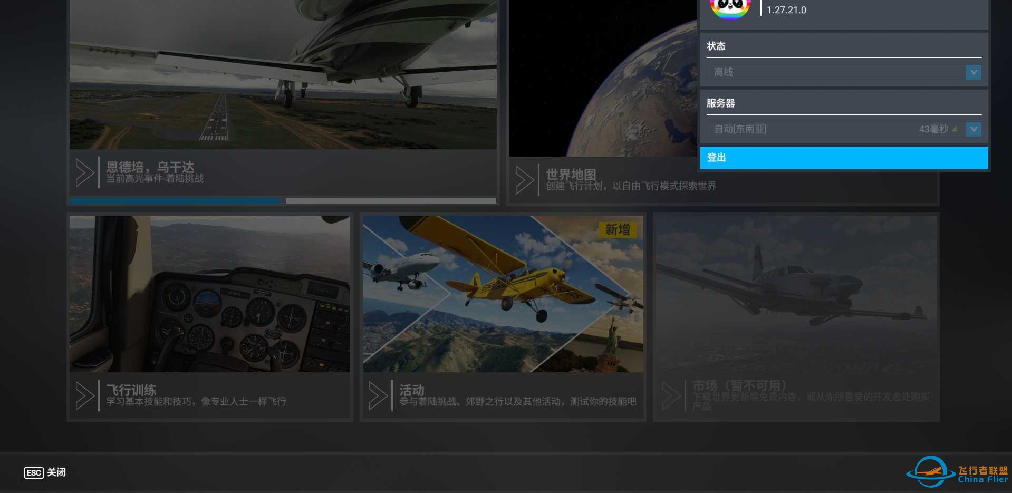This screenshot has width=1012, height=493.
Task: Click the 活动 title text
Action: click(x=412, y=390)
